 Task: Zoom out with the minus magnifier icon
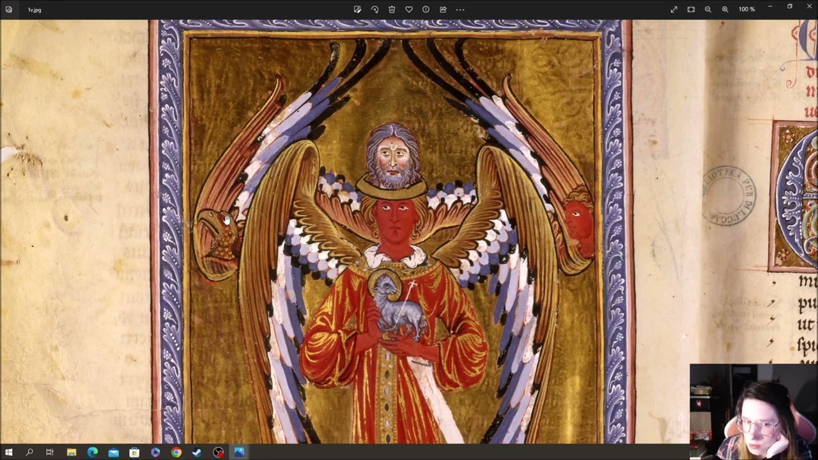pos(708,10)
